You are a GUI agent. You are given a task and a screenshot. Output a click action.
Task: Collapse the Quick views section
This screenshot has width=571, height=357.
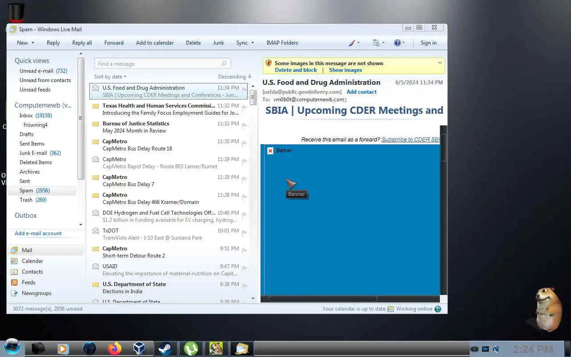(x=32, y=61)
